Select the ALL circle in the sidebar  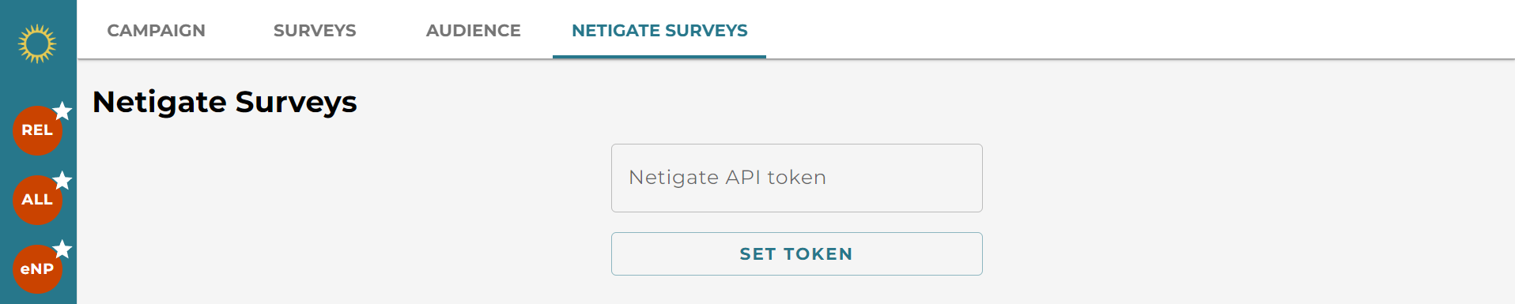(x=37, y=201)
